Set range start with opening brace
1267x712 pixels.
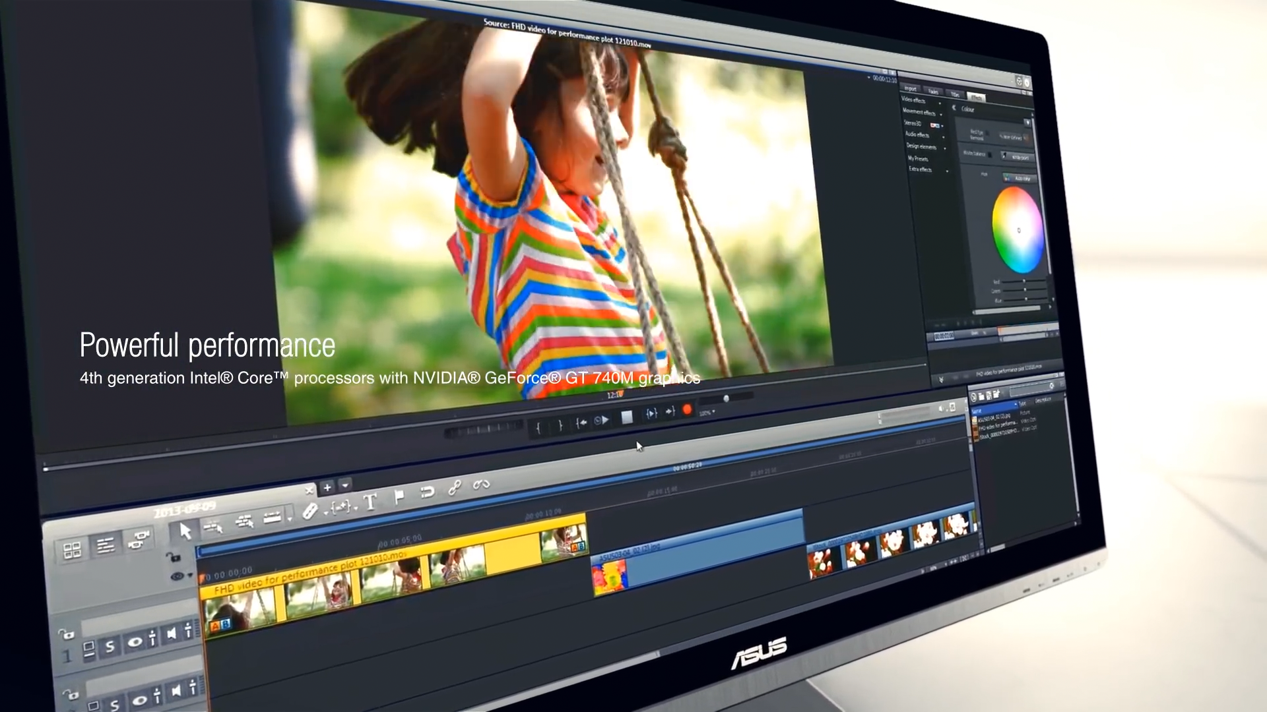click(x=538, y=427)
